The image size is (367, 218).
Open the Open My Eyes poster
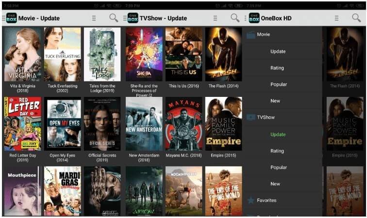click(x=63, y=124)
